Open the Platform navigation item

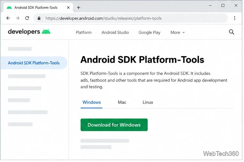pyautogui.click(x=84, y=33)
